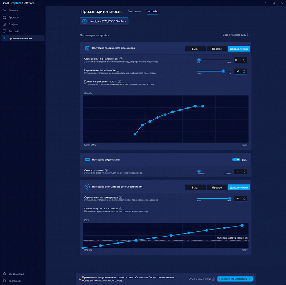The image size is (286, 285).
Task: Open Уведомления bell icon
Action: click(x=5, y=274)
